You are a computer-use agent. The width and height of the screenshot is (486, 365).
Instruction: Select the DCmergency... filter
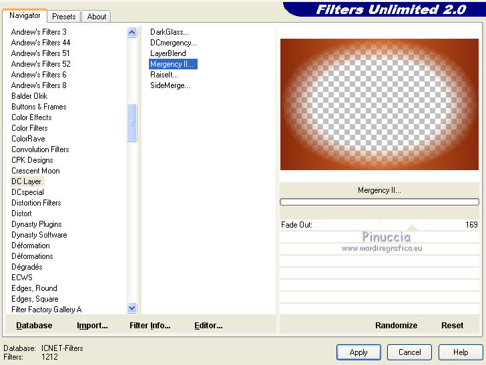(x=174, y=43)
